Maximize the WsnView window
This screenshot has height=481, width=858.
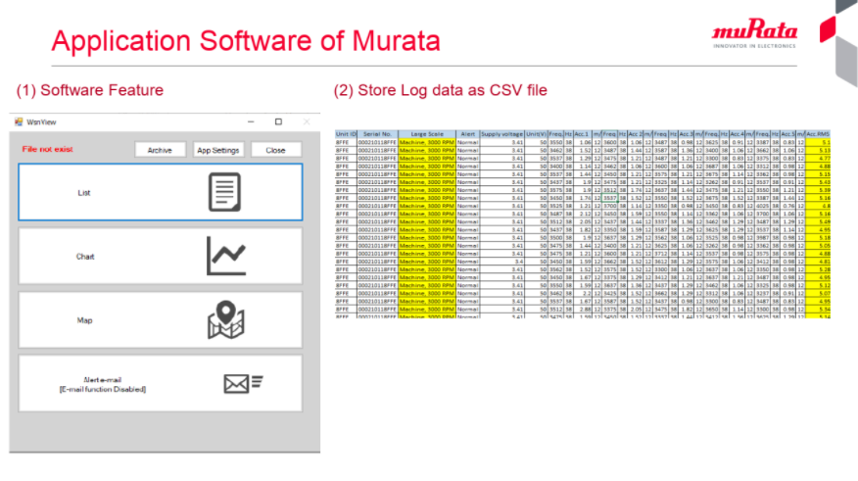(278, 121)
